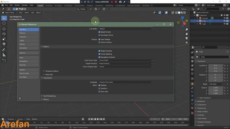Hide the Light in outliner viewport
This screenshot has width=230, height=129.
pos(224,24)
